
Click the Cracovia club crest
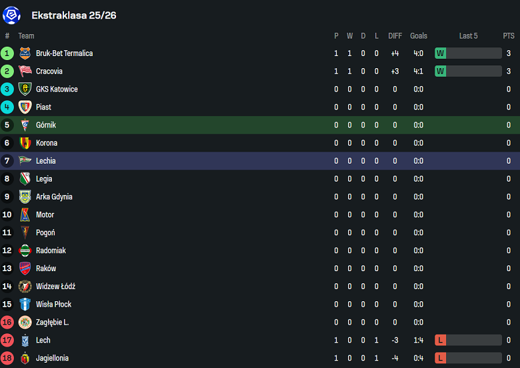pyautogui.click(x=25, y=71)
